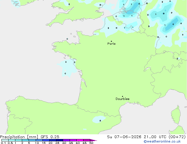Click the Paris location dot marker
This screenshot has height=144, width=187.
[x=111, y=41]
